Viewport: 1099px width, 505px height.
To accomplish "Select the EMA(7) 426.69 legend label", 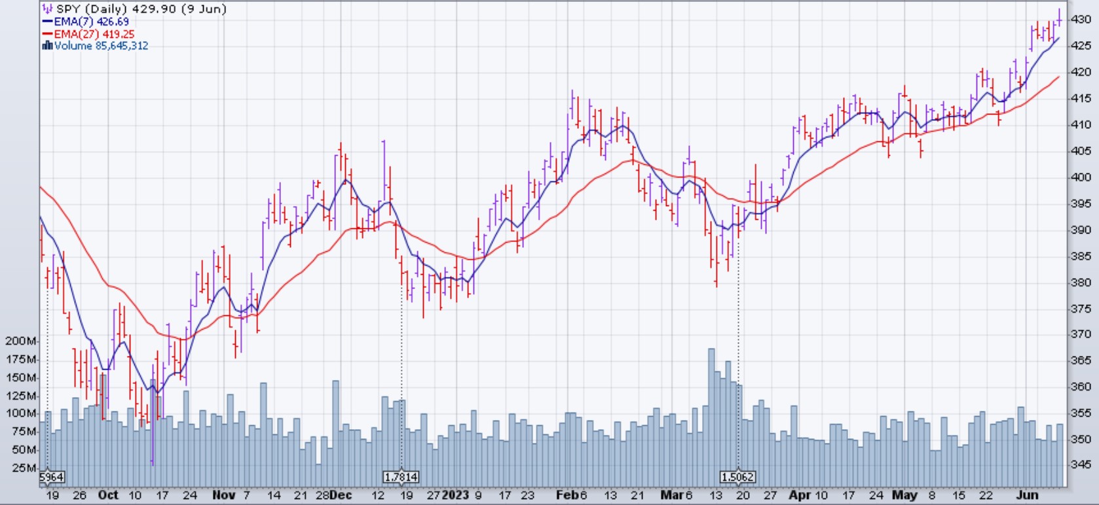I will click(91, 22).
